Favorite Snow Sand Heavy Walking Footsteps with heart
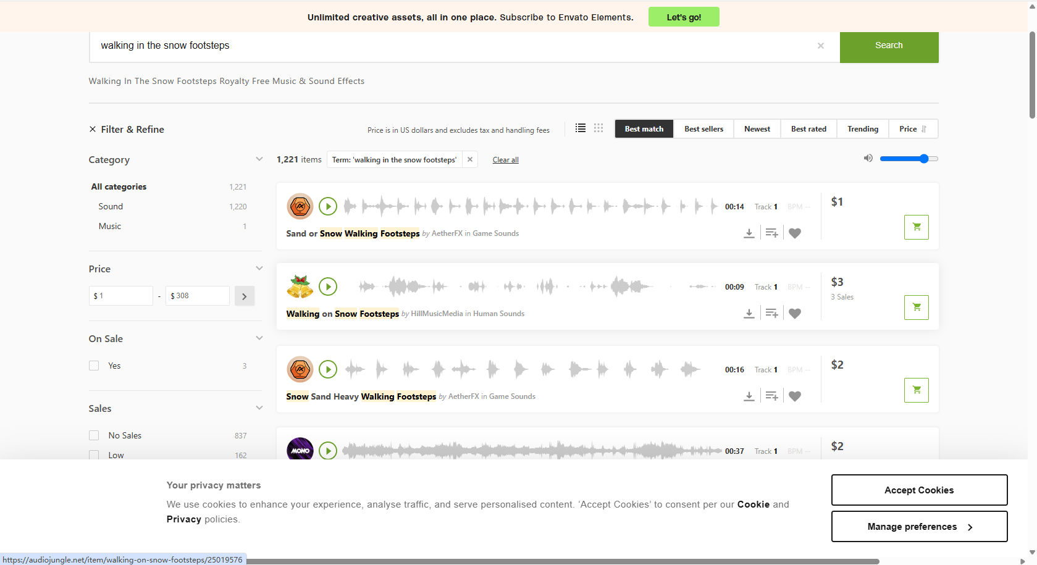This screenshot has height=565, width=1037. pyautogui.click(x=795, y=396)
